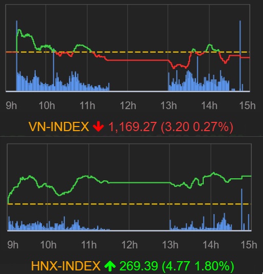Click the 12h label on HNX-INDEX chart
The height and width of the screenshot is (274, 263).
(130, 245)
